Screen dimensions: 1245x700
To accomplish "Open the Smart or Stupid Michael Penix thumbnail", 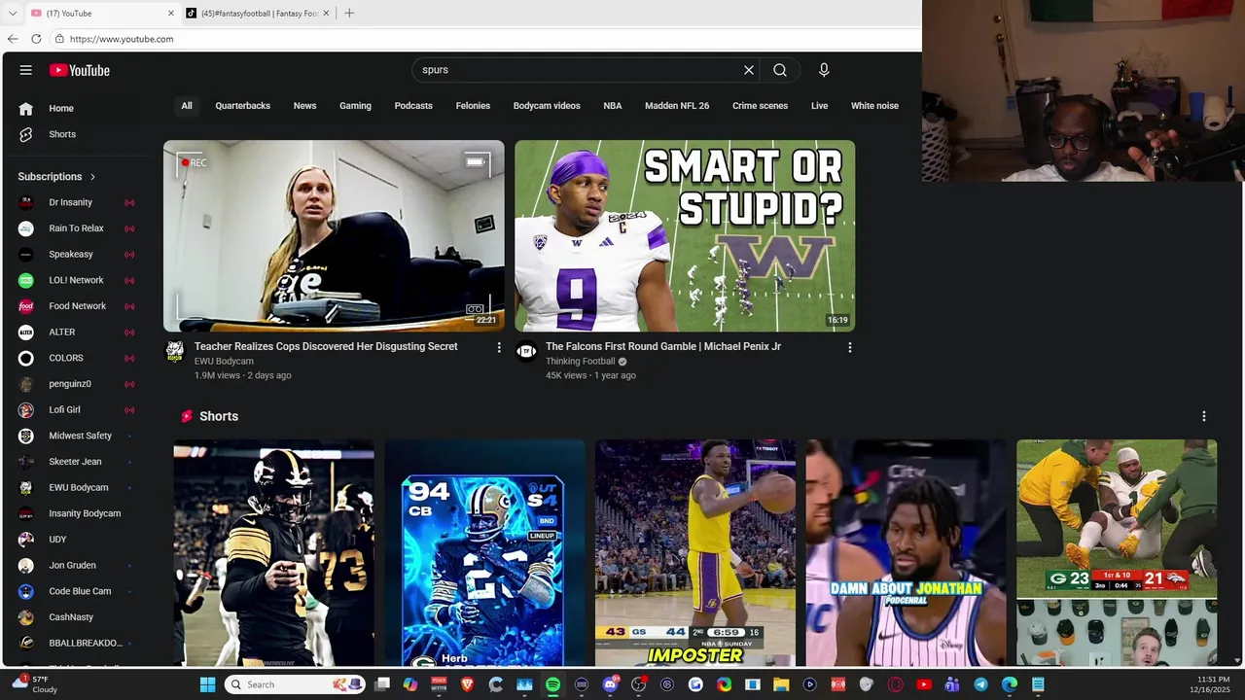I will pyautogui.click(x=685, y=236).
